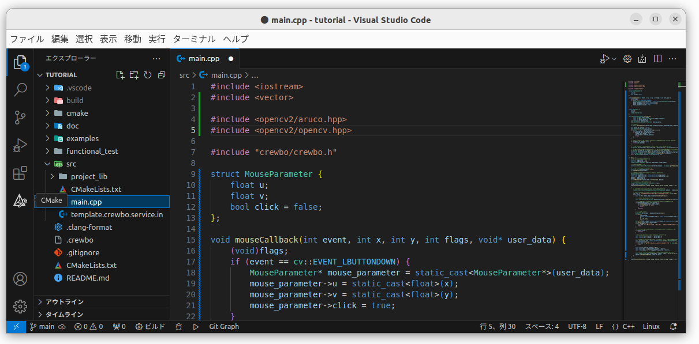
Task: Open template.crewbo.service.in file
Action: tap(117, 214)
